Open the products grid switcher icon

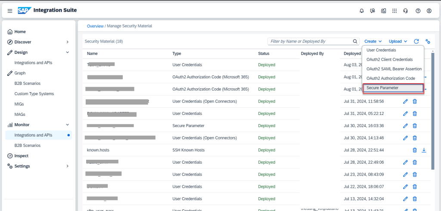pyautogui.click(x=395, y=11)
